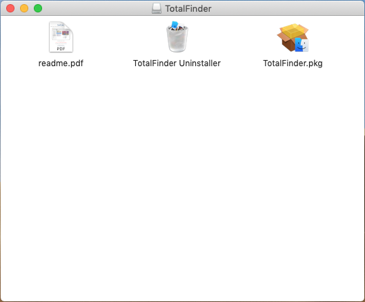Zoom the TotalFinder window with green button
Viewport: 365px width, 302px height.
[38, 8]
